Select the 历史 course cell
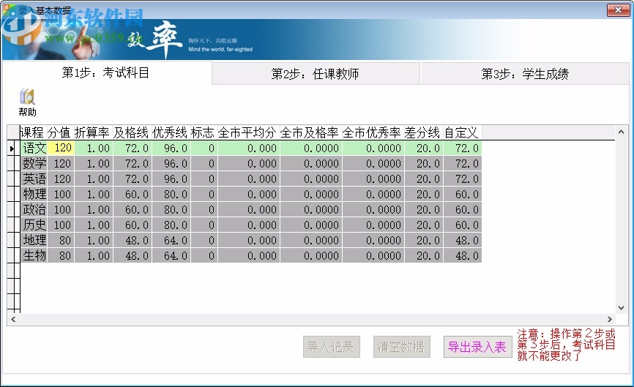Viewport: 634px width, 387px height. 34,225
